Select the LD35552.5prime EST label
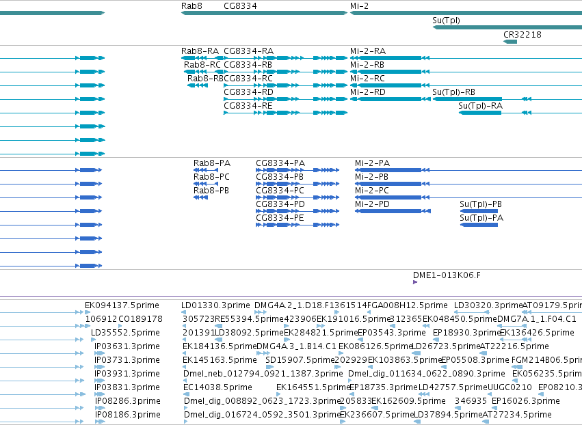The image size is (582, 425). click(x=125, y=333)
